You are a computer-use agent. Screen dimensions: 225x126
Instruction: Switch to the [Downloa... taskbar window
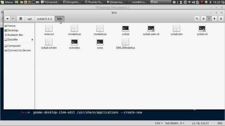pos(116,2)
